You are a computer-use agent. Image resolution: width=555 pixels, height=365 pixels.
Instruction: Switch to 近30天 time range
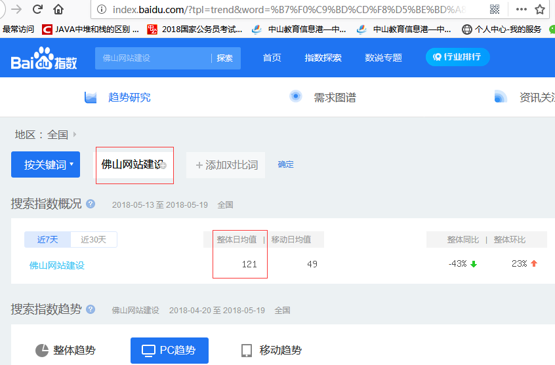click(93, 240)
